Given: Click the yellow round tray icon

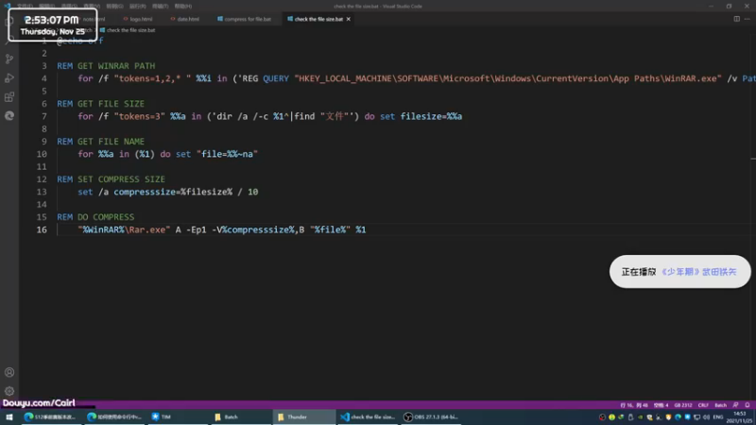Looking at the screenshot, I should (611, 417).
